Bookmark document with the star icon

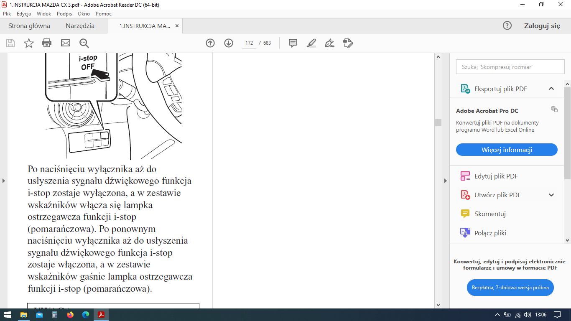click(x=29, y=43)
